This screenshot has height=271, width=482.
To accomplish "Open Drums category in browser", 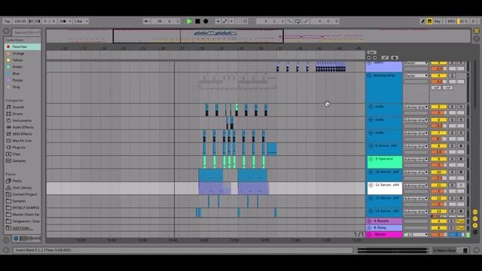I will [x=23, y=114].
